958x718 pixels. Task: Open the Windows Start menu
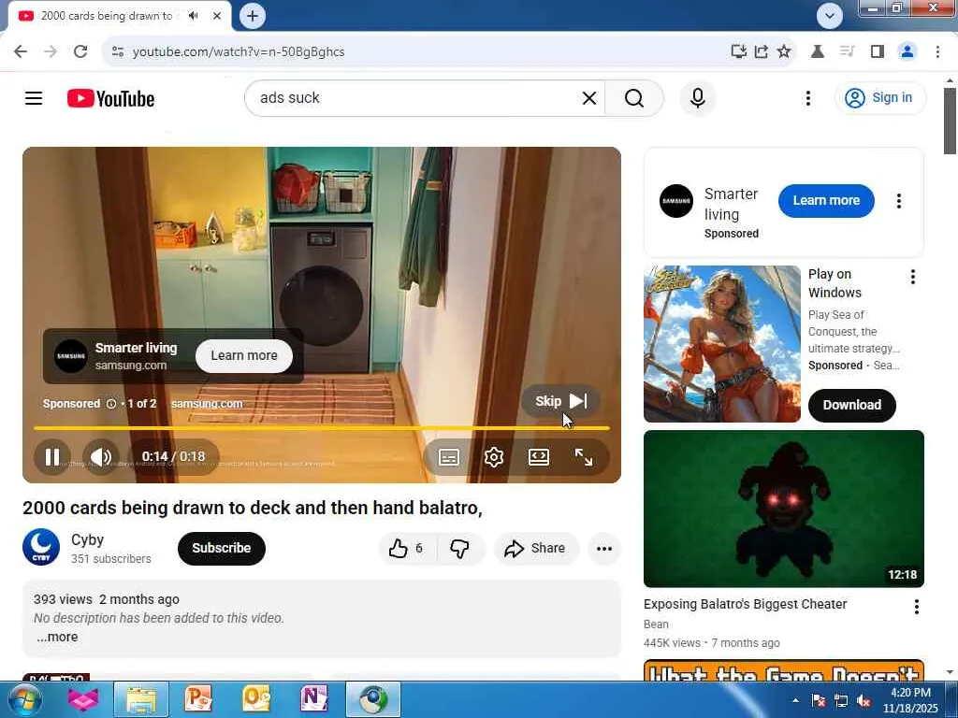pyautogui.click(x=24, y=699)
